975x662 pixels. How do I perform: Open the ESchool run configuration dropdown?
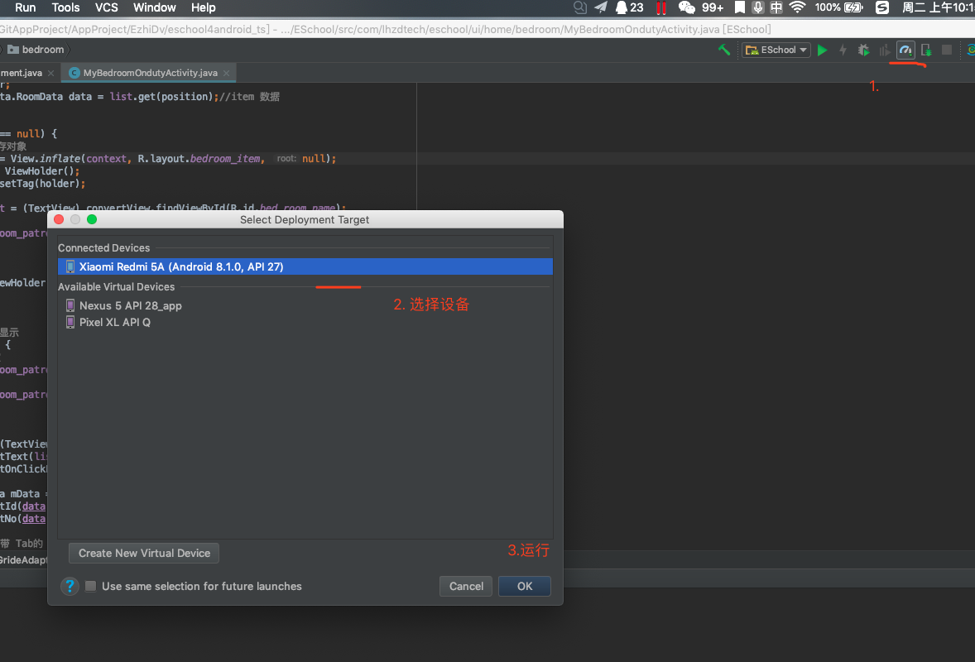coord(776,50)
